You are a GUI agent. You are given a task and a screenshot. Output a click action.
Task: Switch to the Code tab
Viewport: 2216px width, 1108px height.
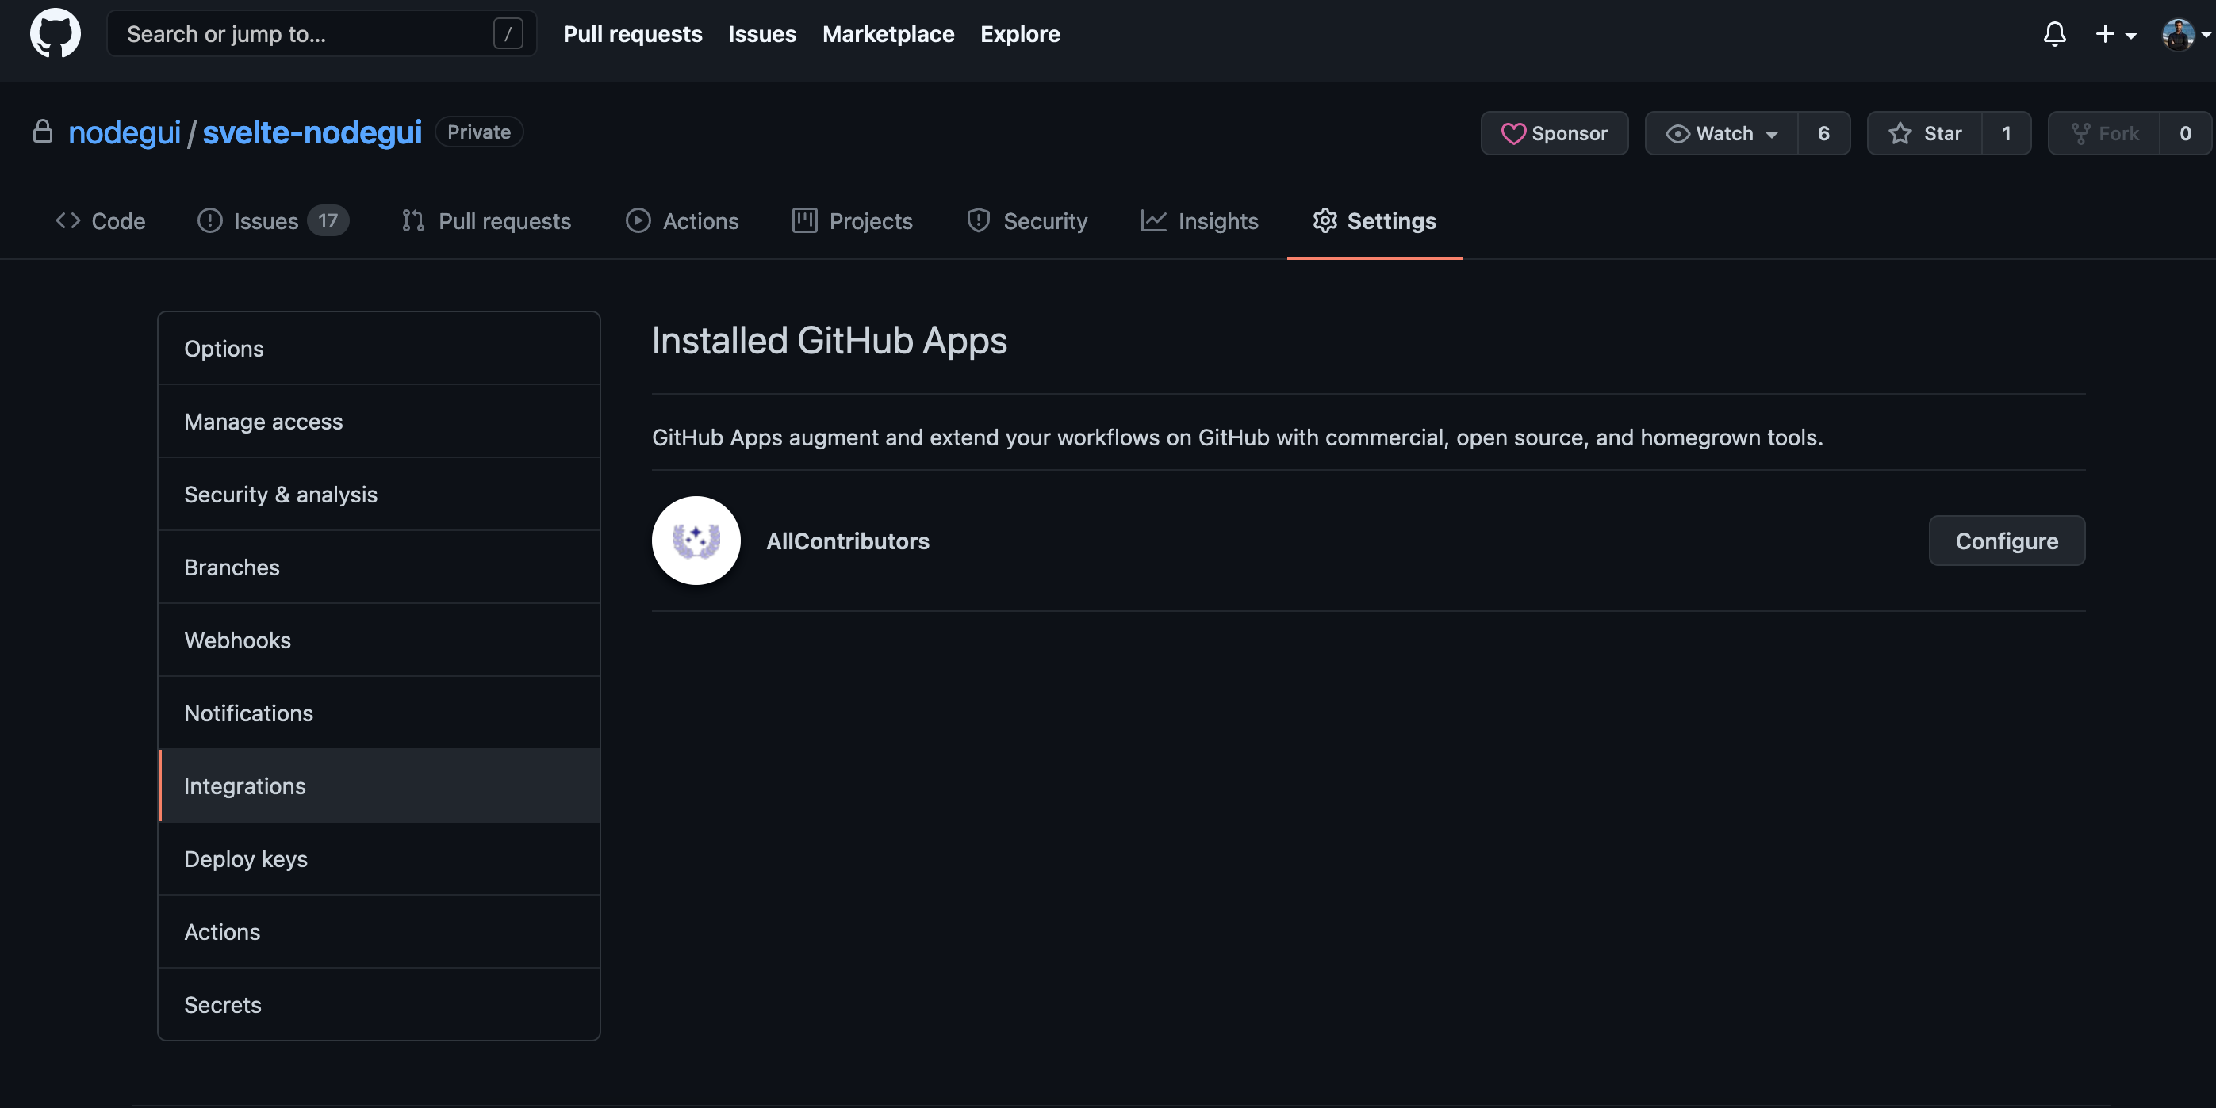(x=100, y=221)
